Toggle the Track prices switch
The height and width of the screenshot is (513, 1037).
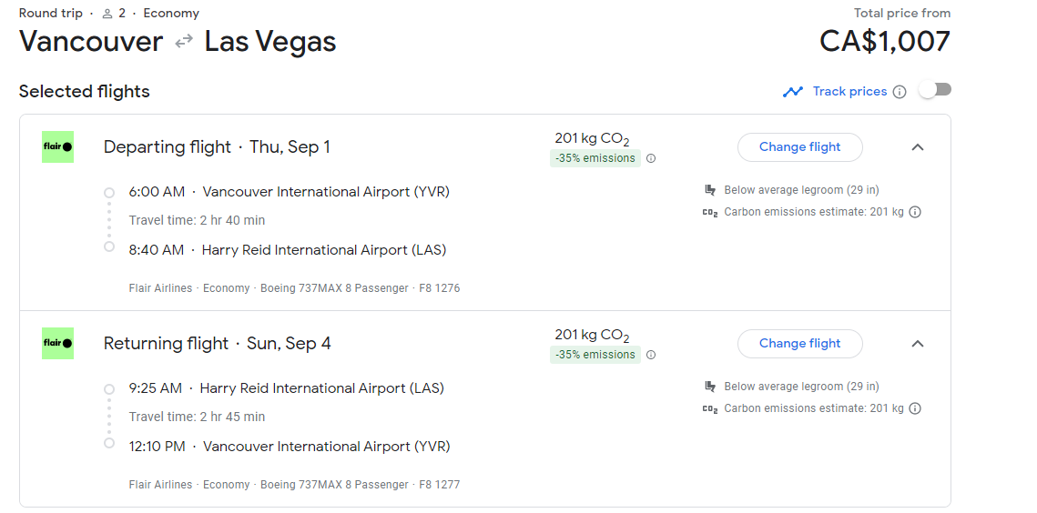pos(935,90)
